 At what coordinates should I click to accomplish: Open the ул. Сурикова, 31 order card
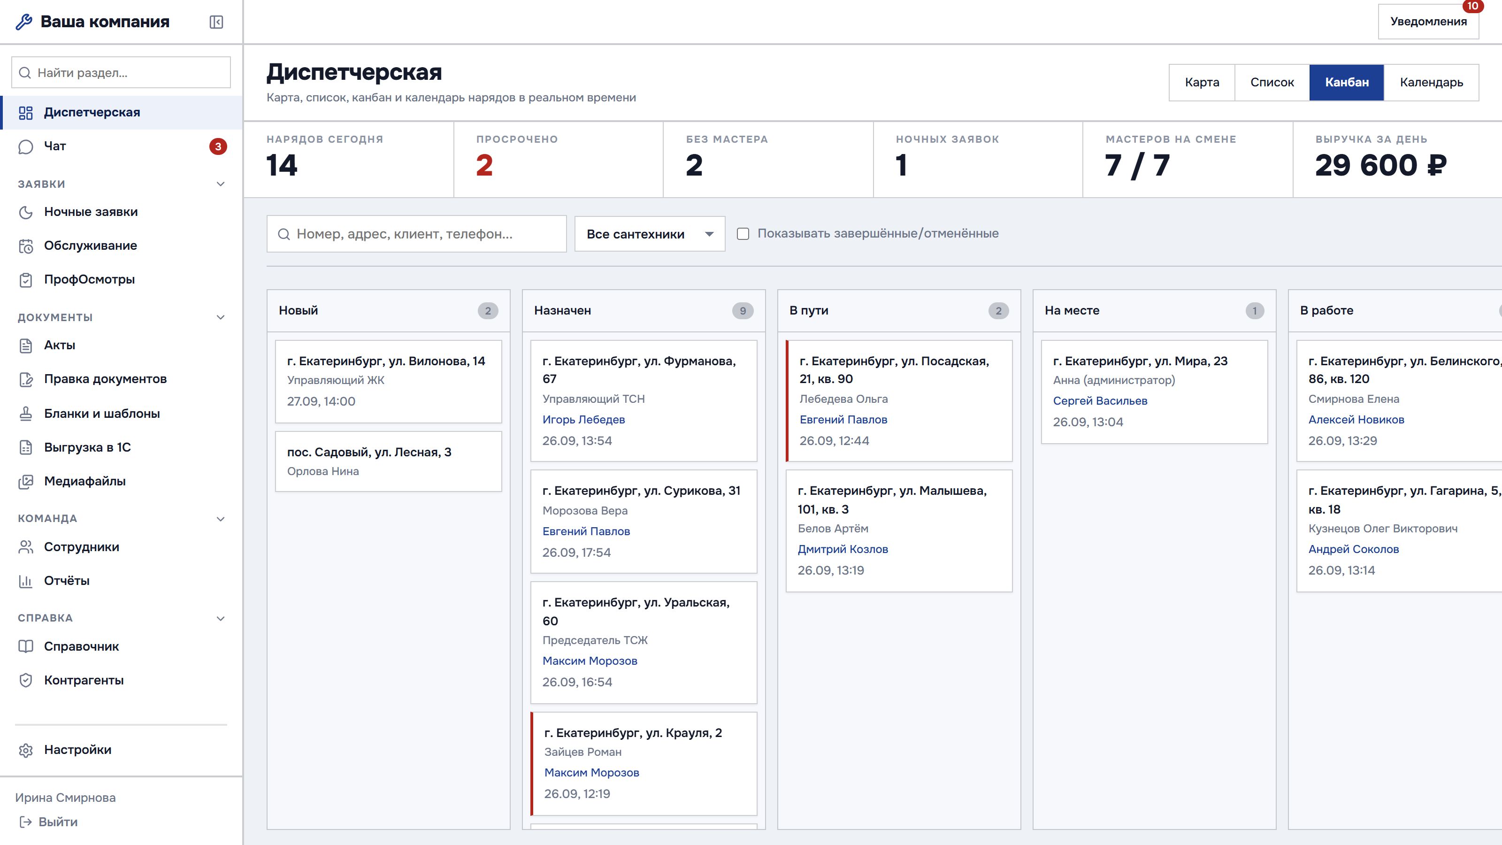point(644,522)
